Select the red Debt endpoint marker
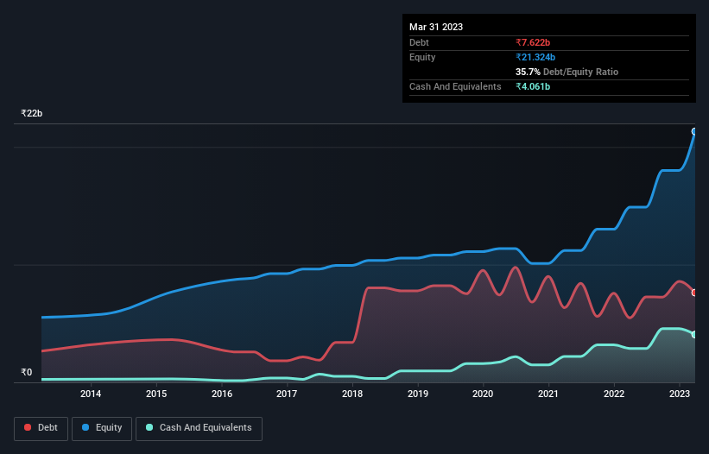Viewport: 709px width, 454px height. pyautogui.click(x=694, y=293)
